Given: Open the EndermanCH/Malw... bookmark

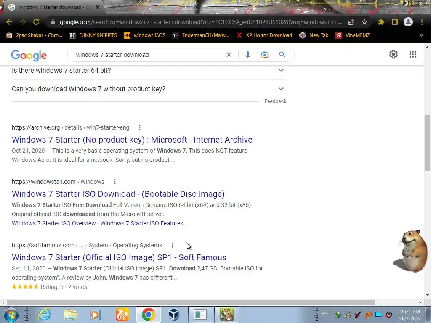Looking at the screenshot, I should tap(201, 35).
